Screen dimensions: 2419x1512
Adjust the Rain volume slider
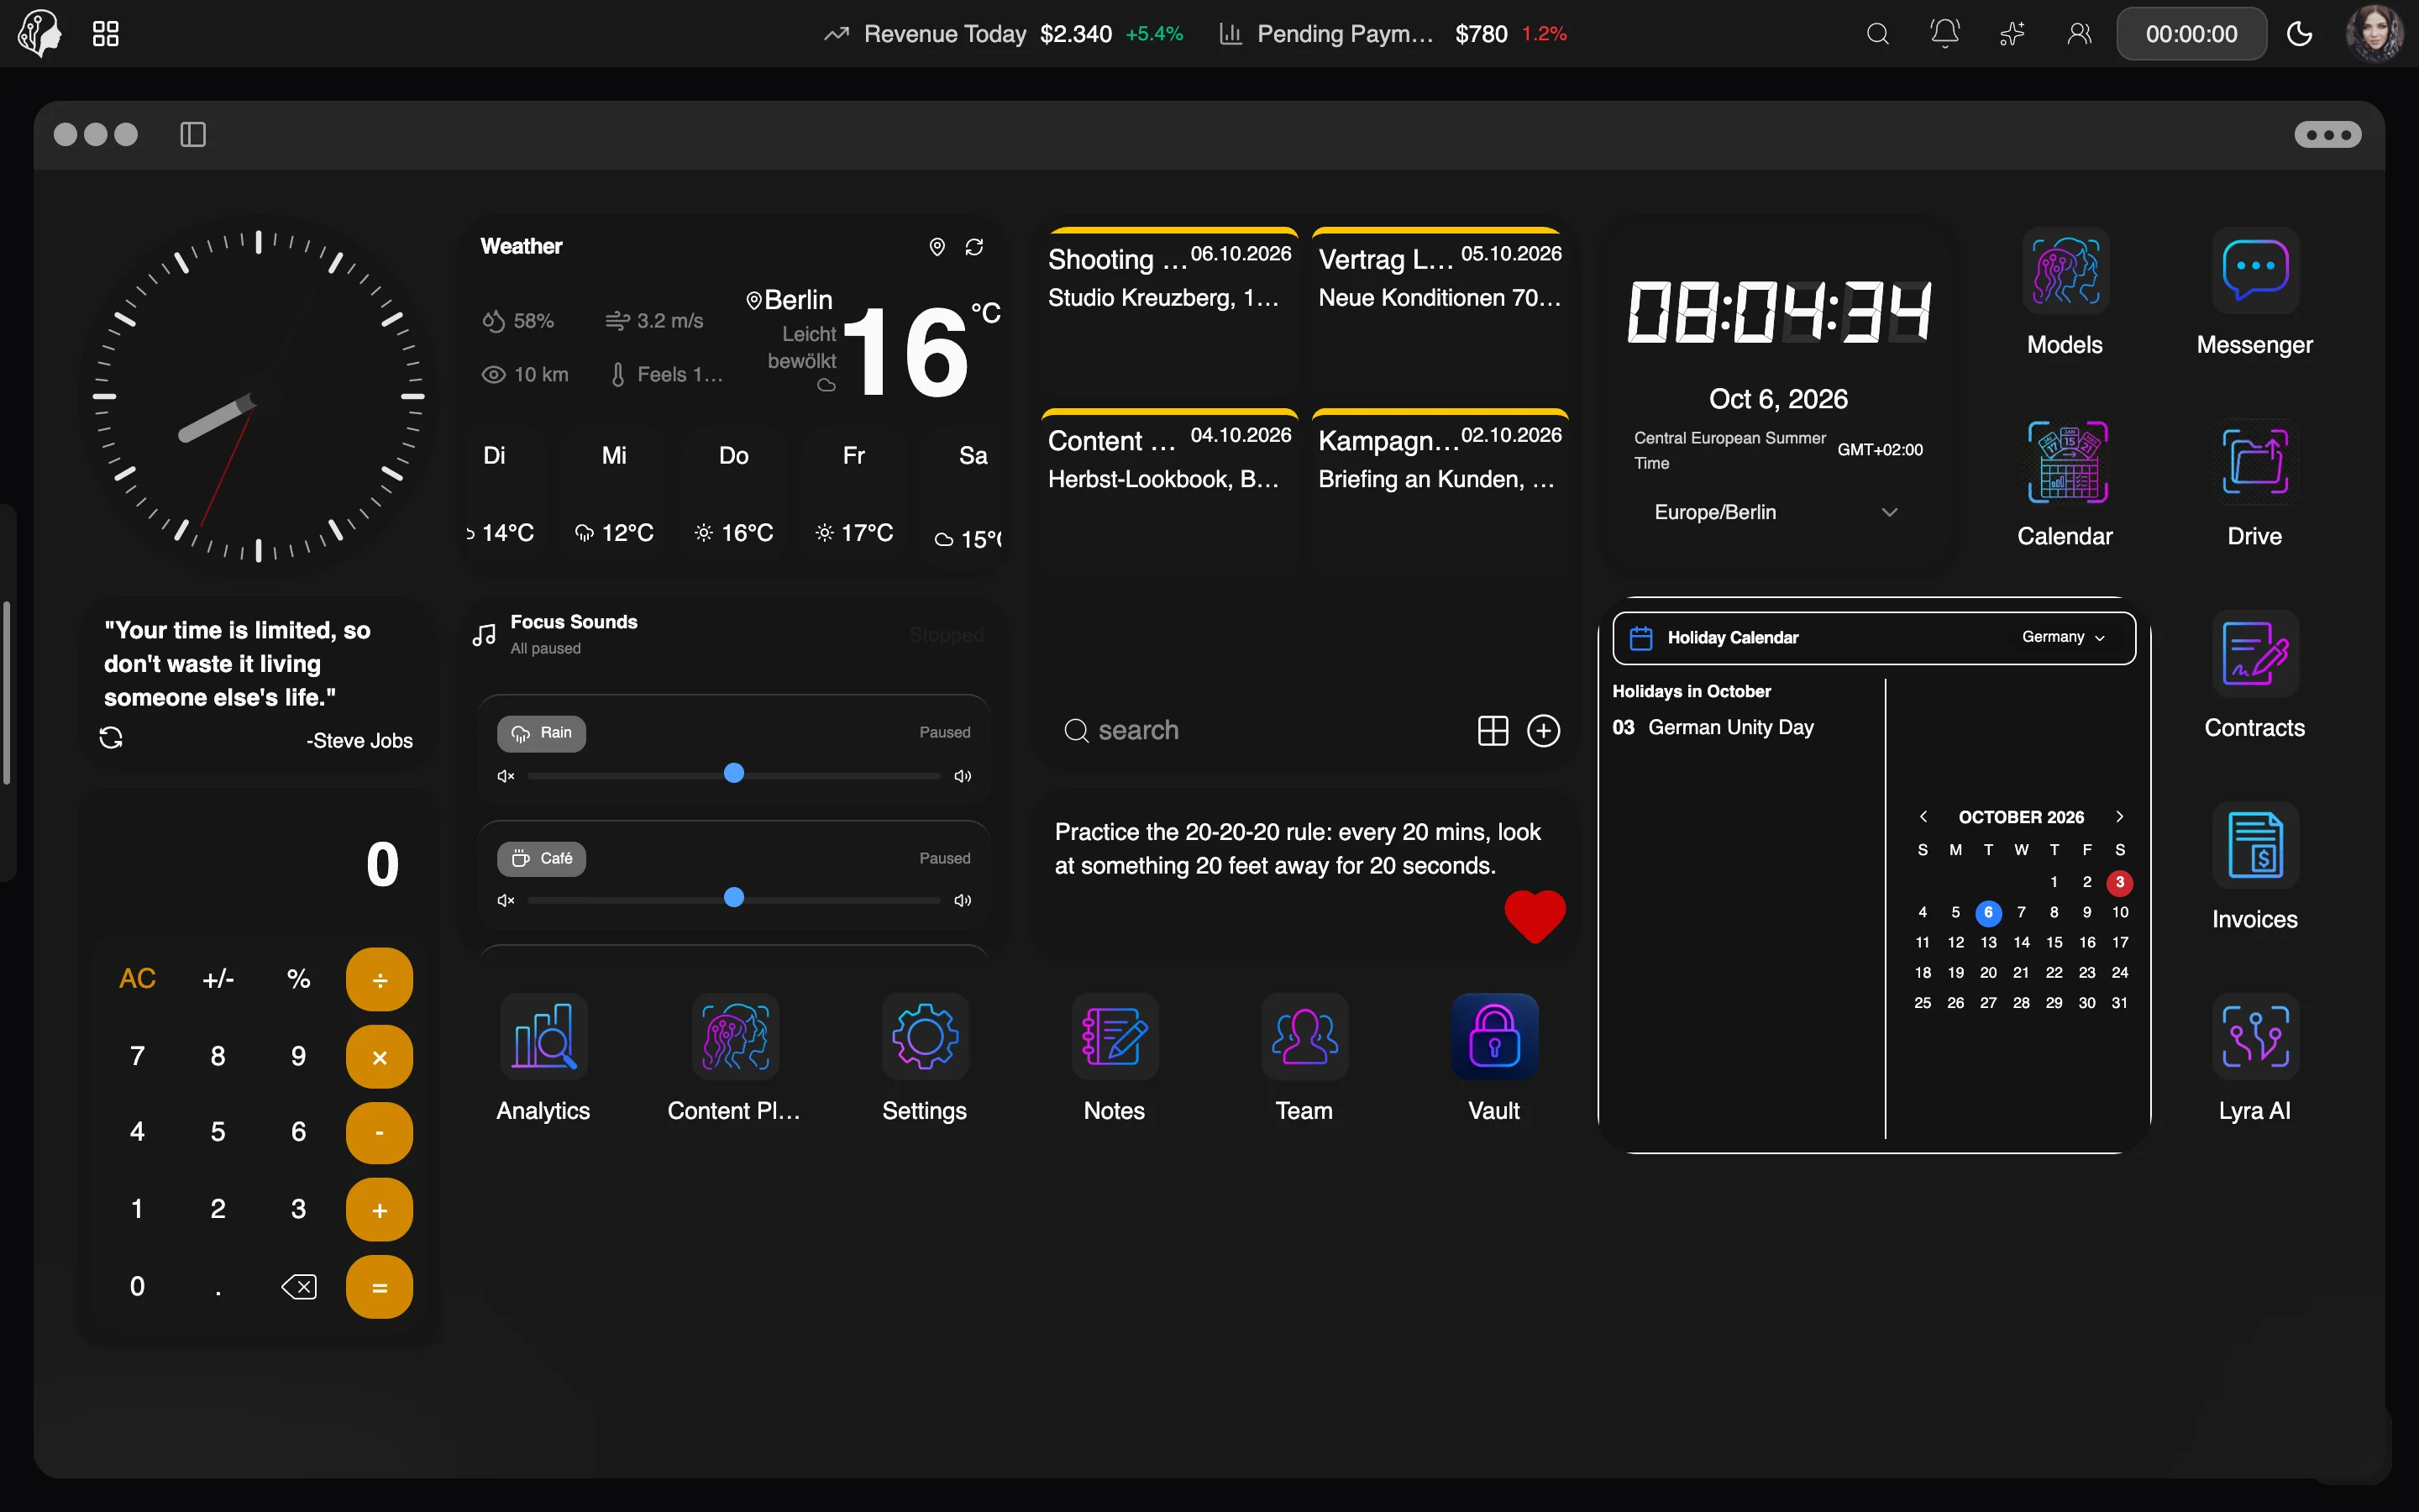click(x=734, y=774)
